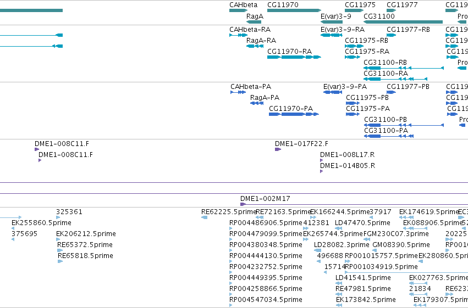Viewport: 468px width, 308px height.
Task: Open the RP001015757.5prime EST
Action: (348, 261)
